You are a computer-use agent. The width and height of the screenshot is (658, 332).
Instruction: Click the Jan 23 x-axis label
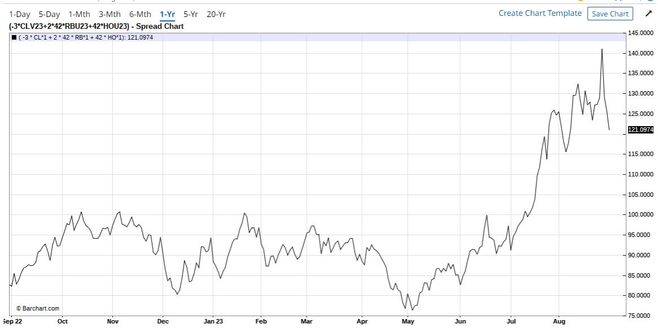pyautogui.click(x=213, y=321)
